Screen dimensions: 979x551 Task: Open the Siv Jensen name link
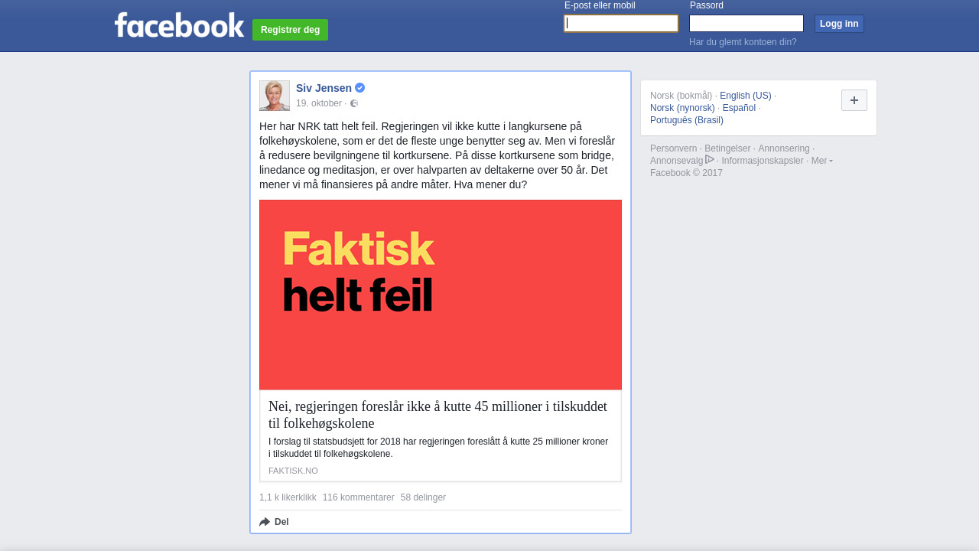tap(324, 88)
